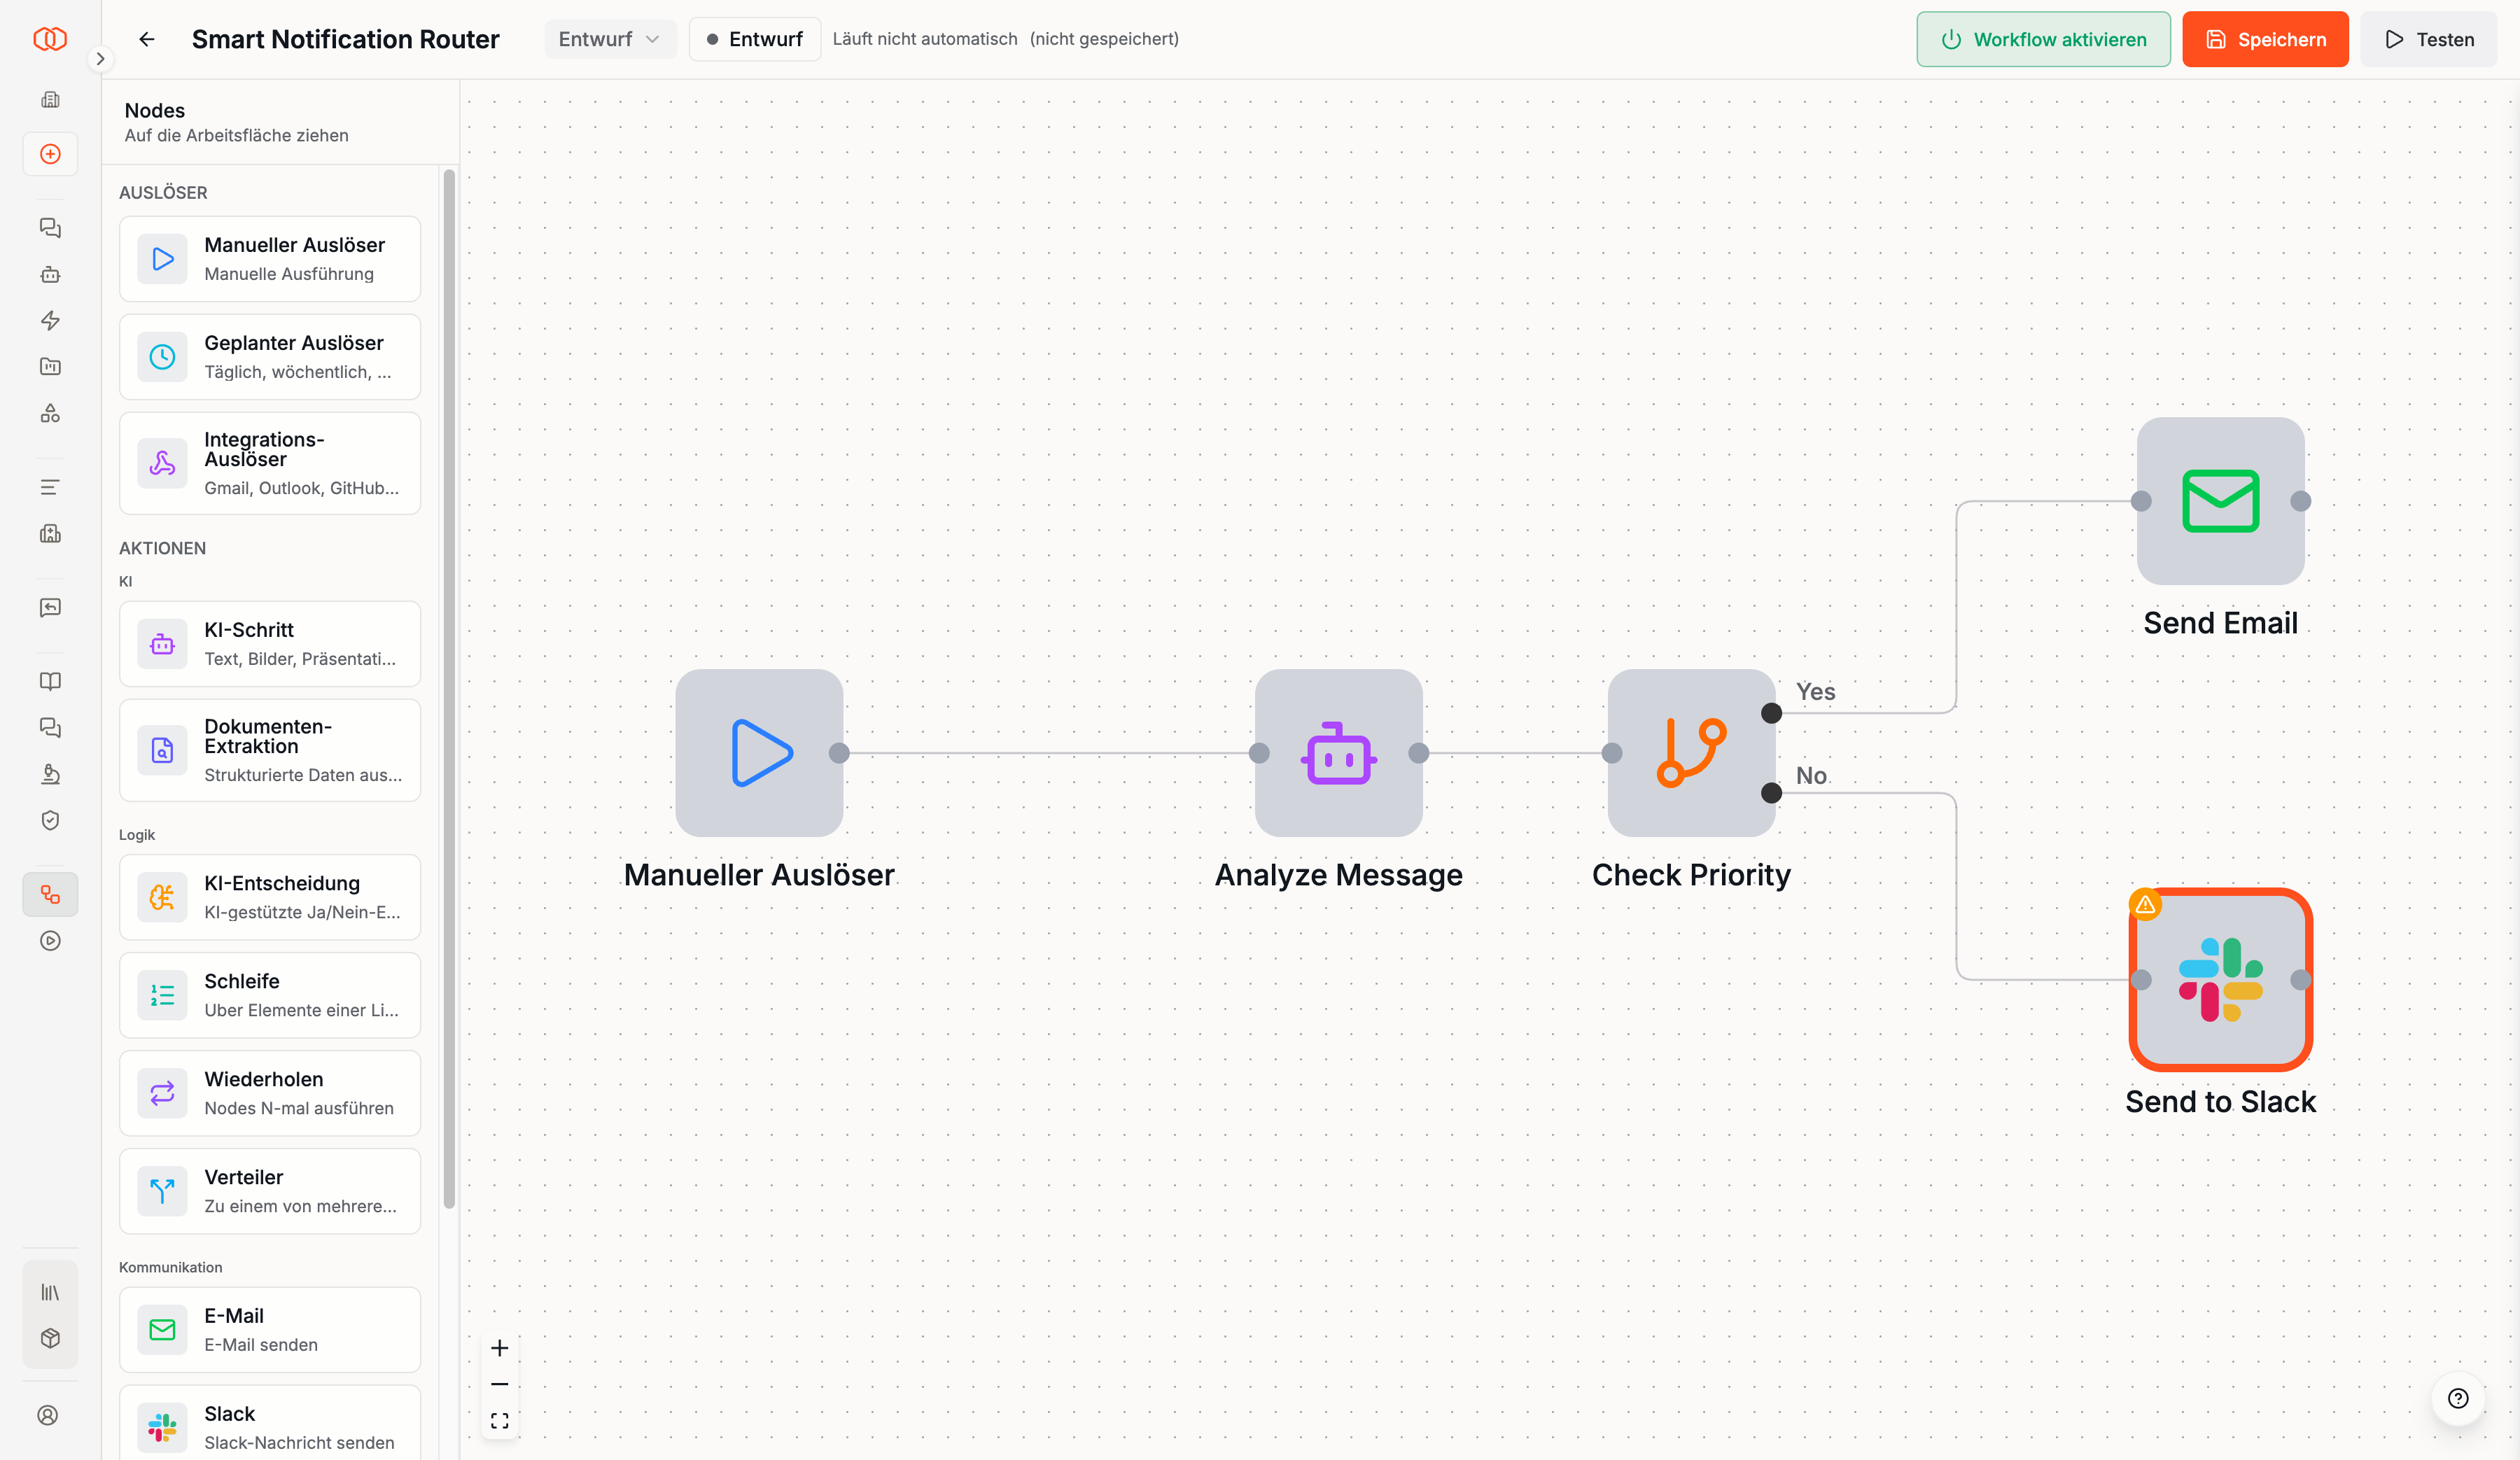Choose the KI-Entscheidung node card

coord(270,897)
